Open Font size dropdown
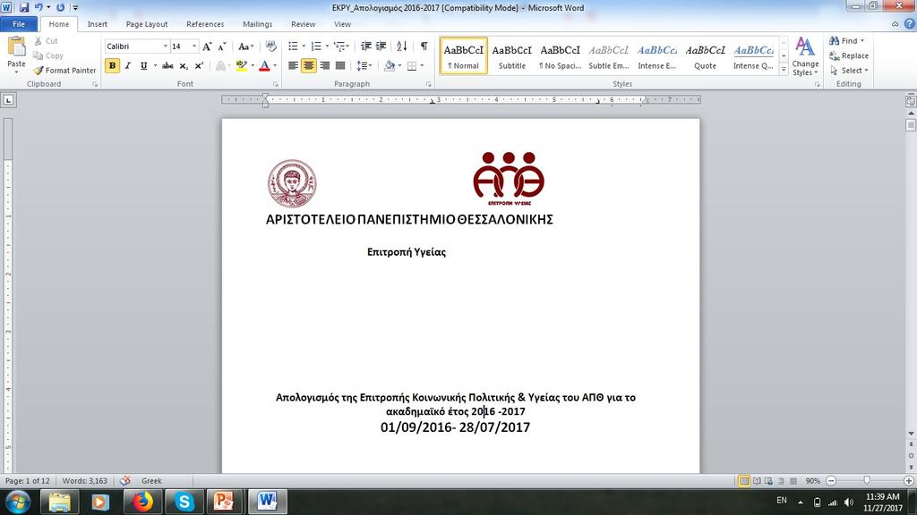The width and height of the screenshot is (917, 515). pos(194,46)
